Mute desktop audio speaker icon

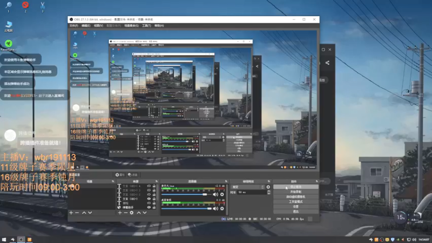215,208
